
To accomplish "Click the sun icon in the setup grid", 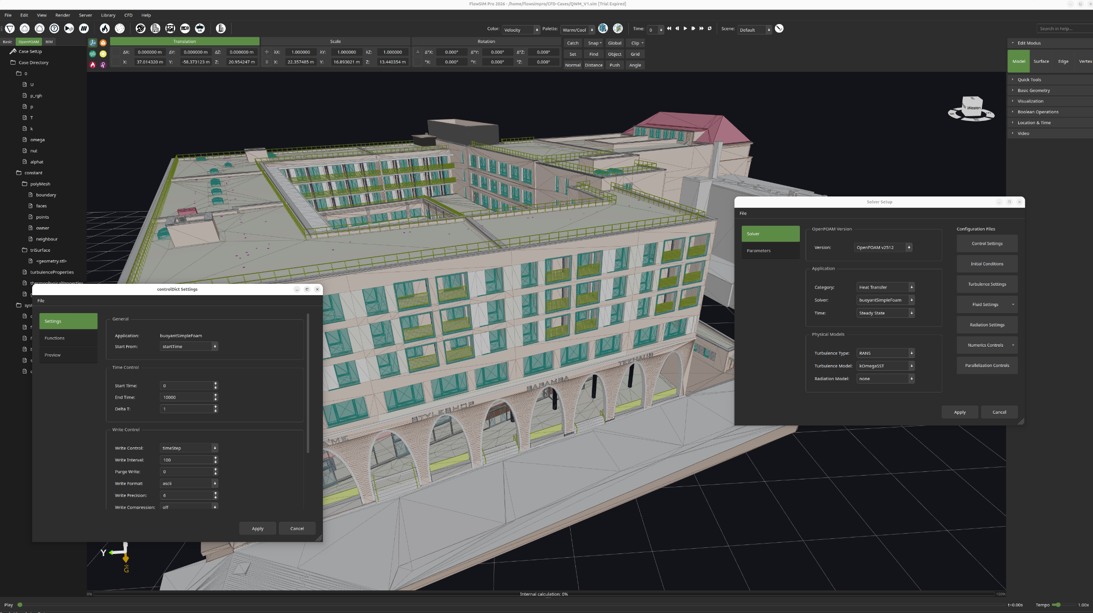I will 103,54.
